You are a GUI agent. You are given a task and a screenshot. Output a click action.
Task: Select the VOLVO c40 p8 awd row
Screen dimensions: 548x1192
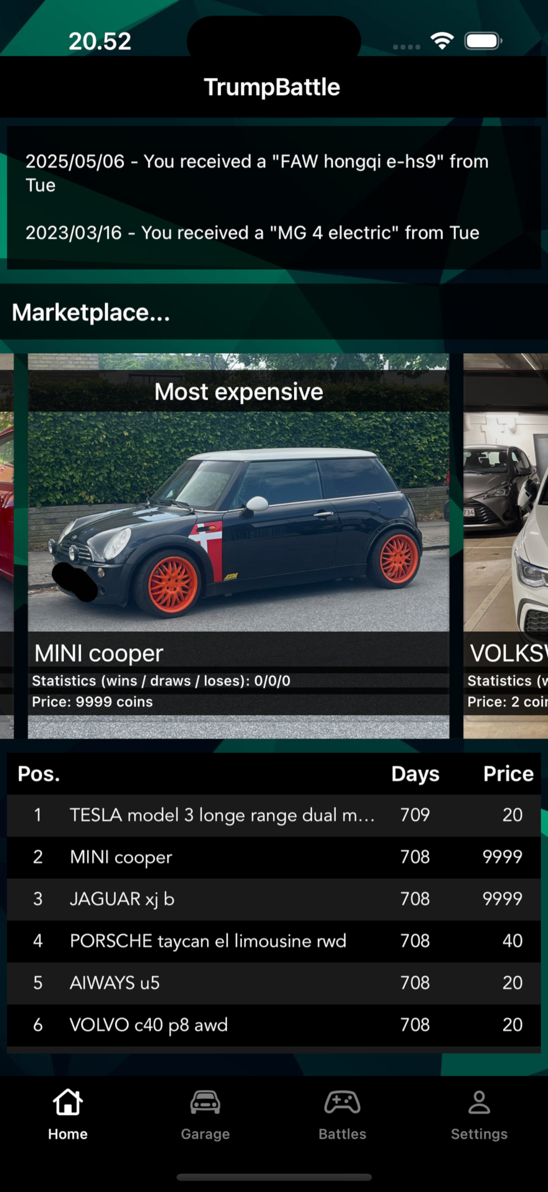(x=274, y=1025)
